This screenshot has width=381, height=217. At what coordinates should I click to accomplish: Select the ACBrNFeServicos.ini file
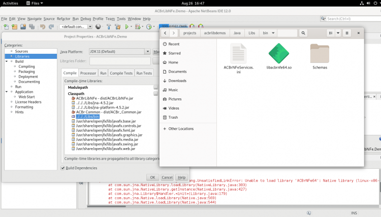click(238, 58)
